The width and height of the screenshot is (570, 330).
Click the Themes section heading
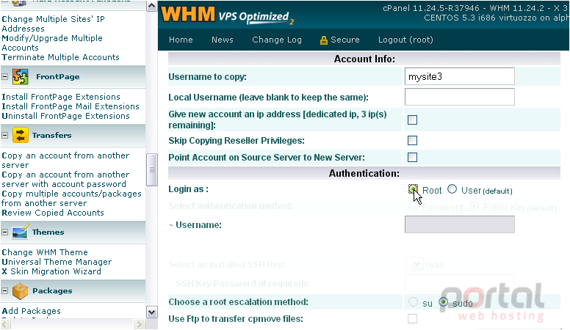(48, 232)
